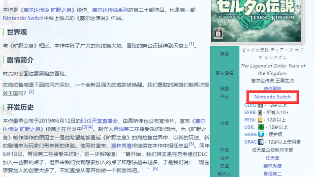Open the 藤林秀麿 link in development paragraph
315x177 pixels.
[122, 146]
